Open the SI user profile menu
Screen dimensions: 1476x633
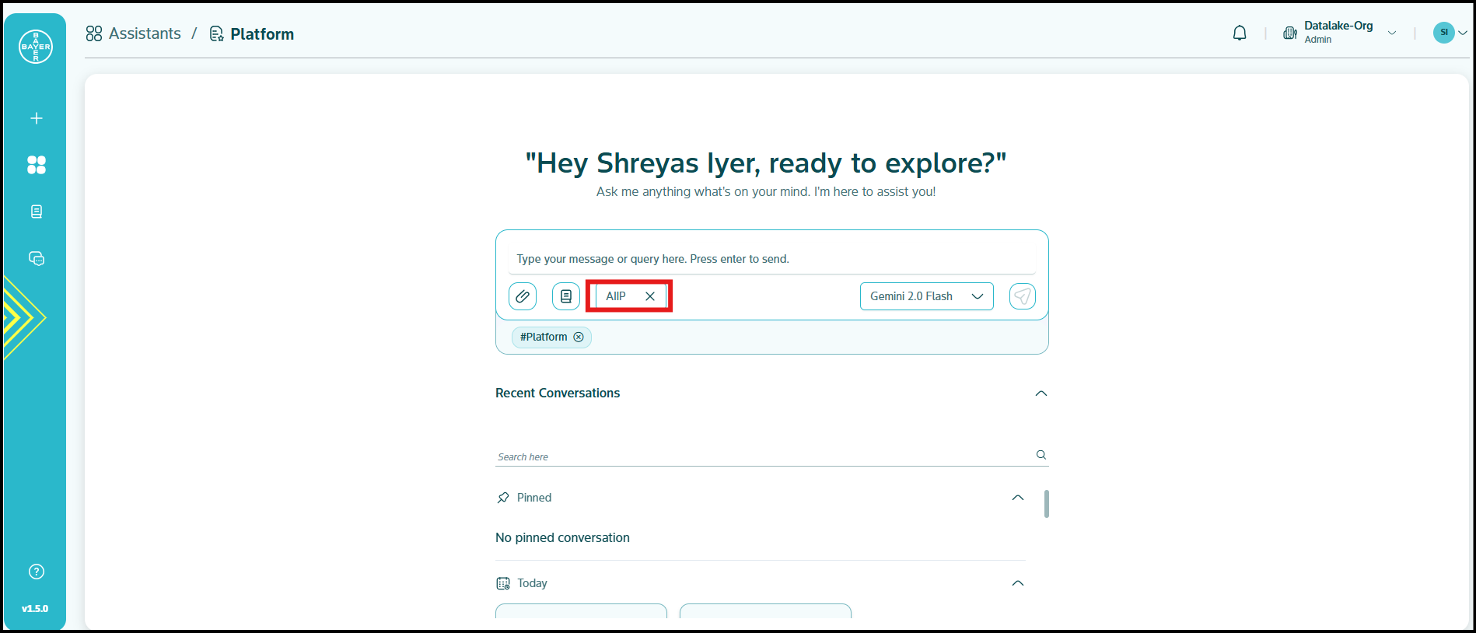click(x=1450, y=33)
